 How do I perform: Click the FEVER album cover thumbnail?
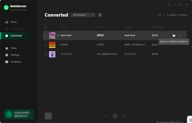[x=52, y=45]
